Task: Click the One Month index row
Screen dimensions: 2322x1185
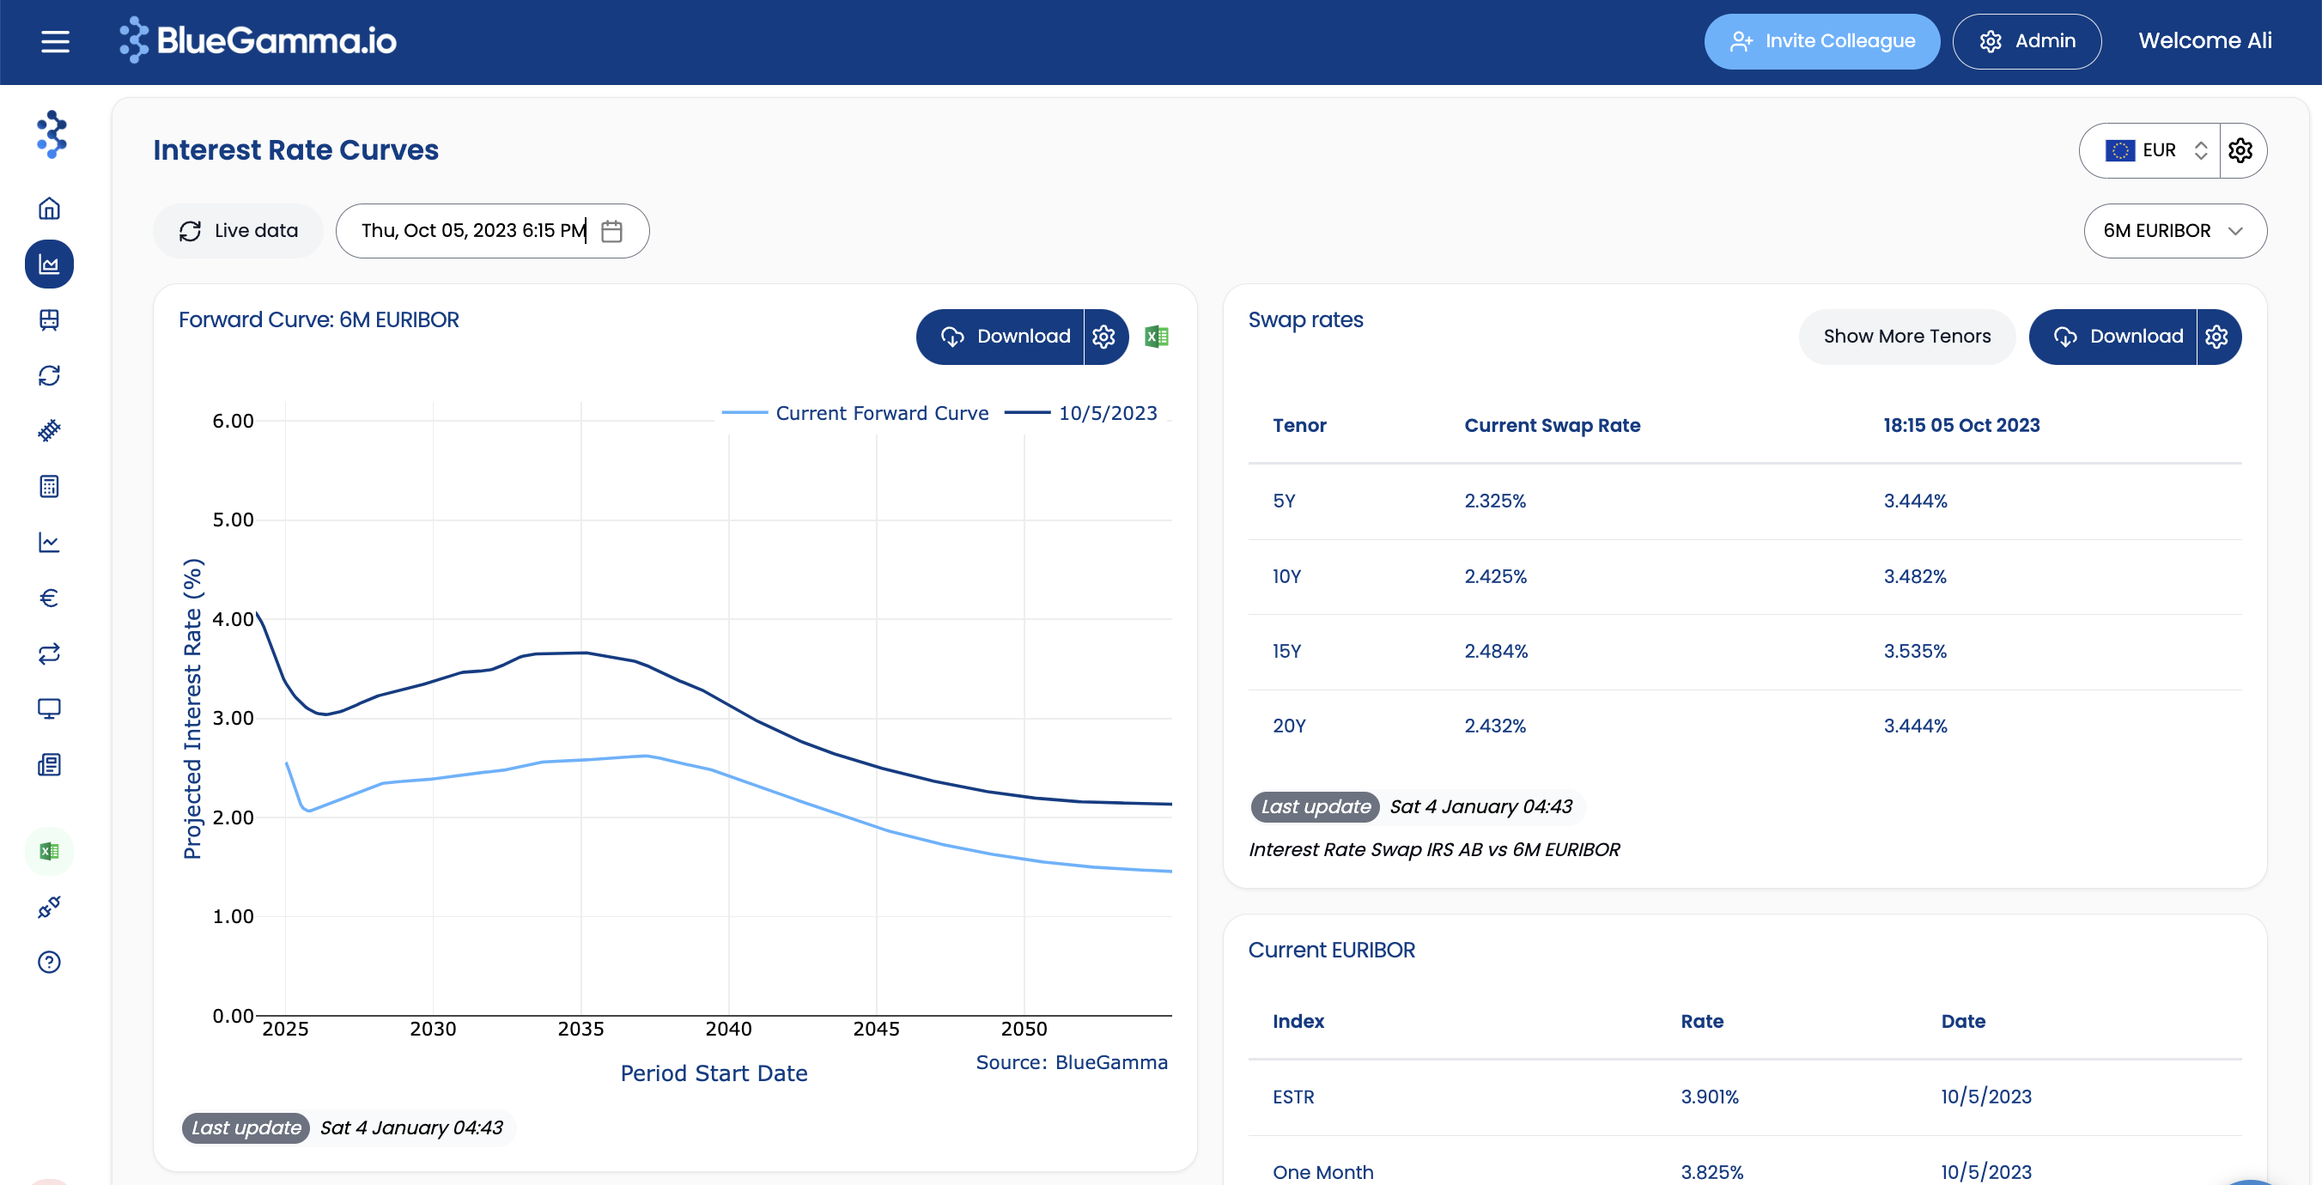Action: pyautogui.click(x=1745, y=1163)
